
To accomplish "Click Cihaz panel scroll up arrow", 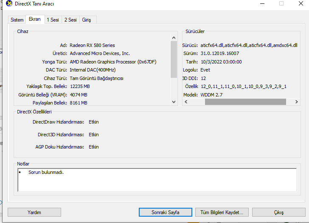I will coord(174,38).
